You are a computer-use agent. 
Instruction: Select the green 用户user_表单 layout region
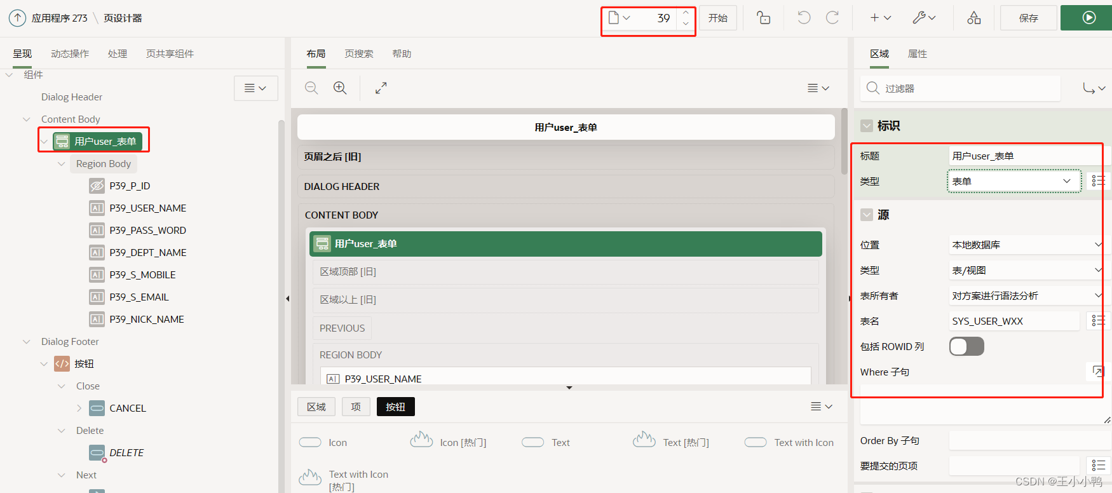point(566,244)
